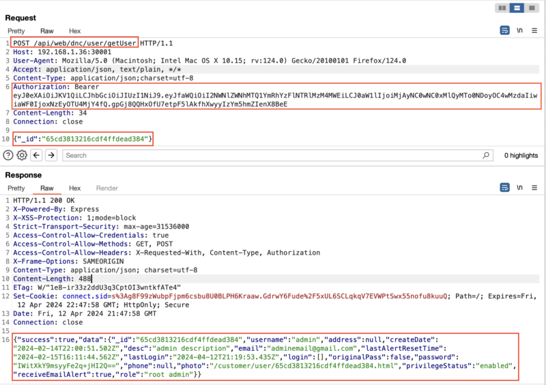Choose the single combined panel layout
This screenshot has height=385, width=546.
532,8
